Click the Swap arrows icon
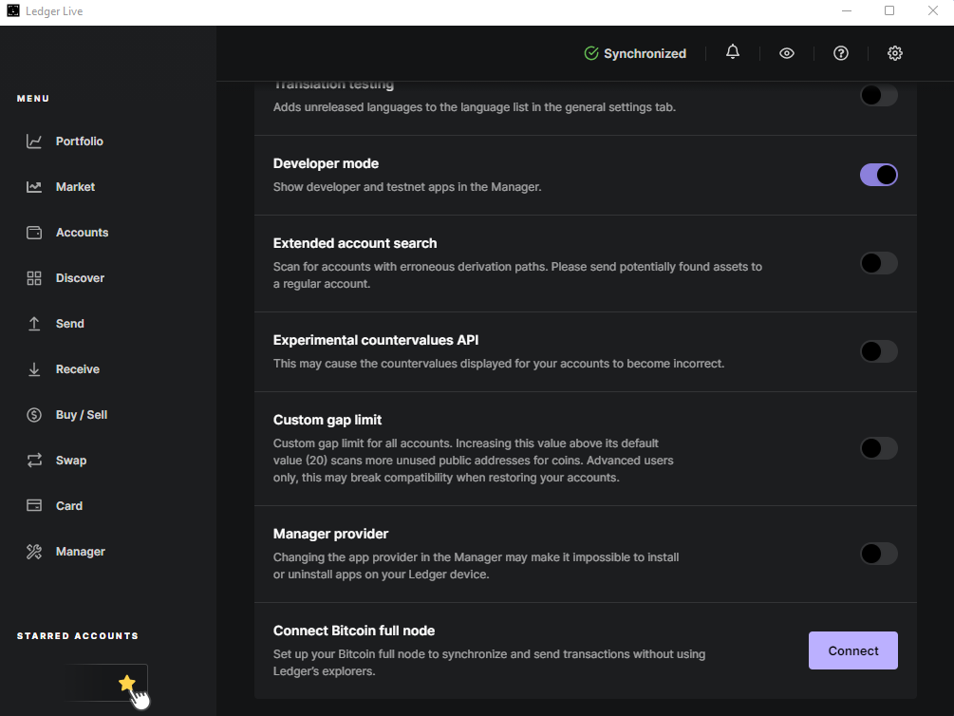The image size is (954, 716). pos(34,461)
